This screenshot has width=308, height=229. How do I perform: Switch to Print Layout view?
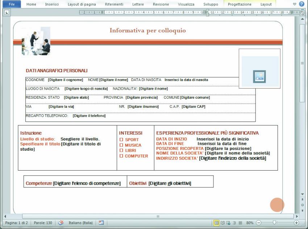216,222
